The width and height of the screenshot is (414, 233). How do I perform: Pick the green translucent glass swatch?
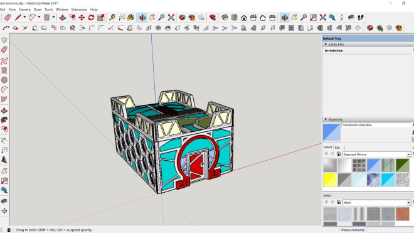click(402, 165)
